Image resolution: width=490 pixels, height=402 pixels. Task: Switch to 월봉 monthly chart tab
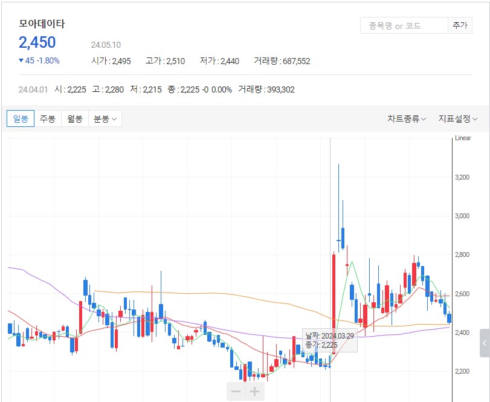coord(75,118)
